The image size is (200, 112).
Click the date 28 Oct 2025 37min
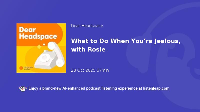tap(90, 70)
